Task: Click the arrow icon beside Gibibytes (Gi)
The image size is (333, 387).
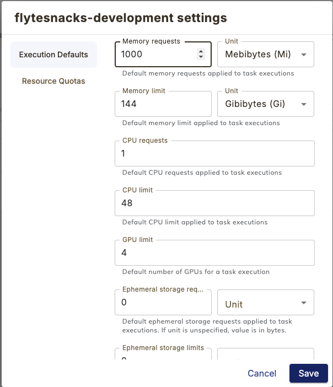Action: [x=303, y=104]
